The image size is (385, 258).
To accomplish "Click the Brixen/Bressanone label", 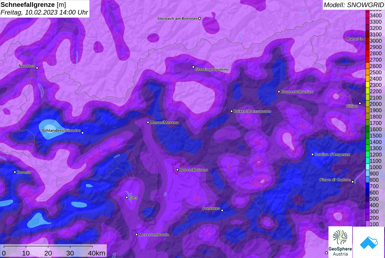I will click(252, 111).
